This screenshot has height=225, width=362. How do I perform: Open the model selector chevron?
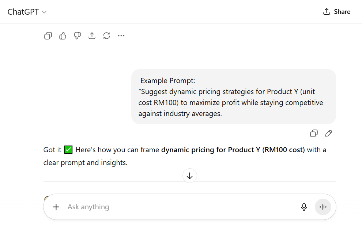click(44, 12)
